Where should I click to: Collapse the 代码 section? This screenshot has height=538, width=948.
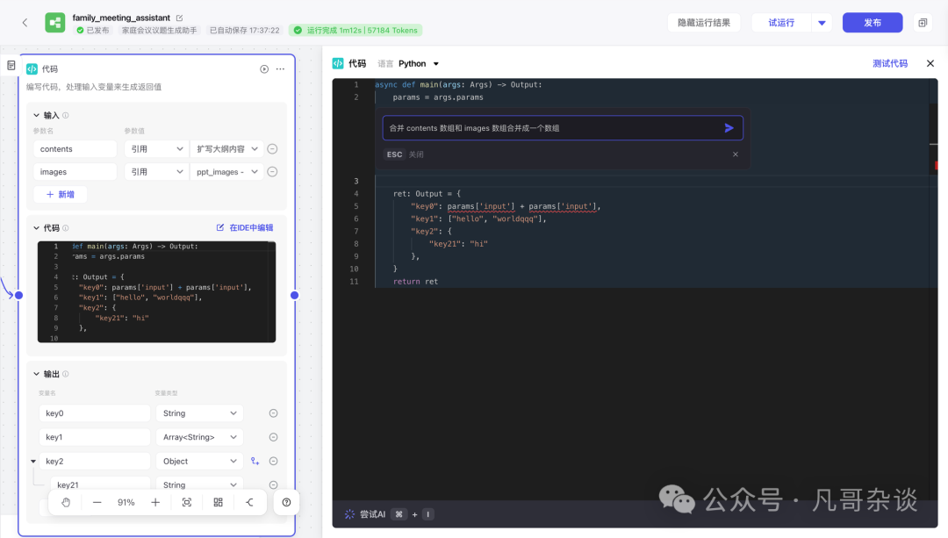coord(36,228)
